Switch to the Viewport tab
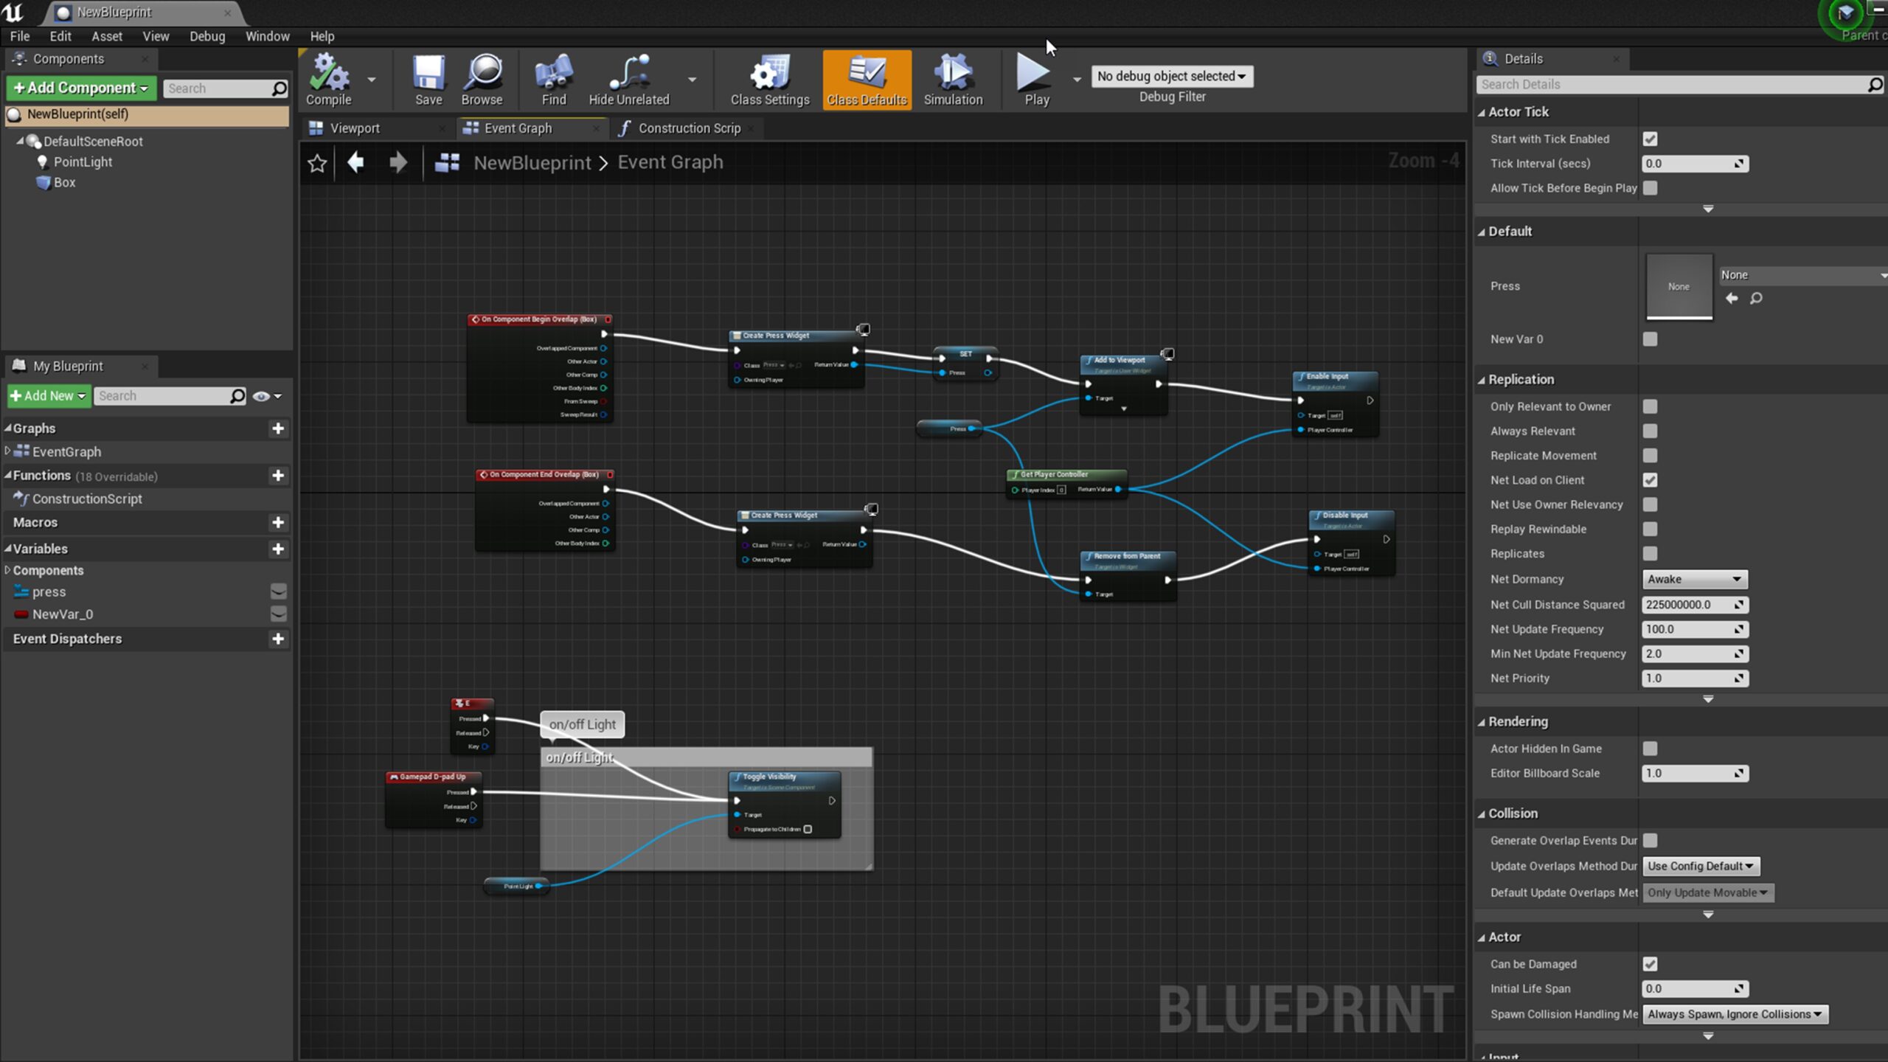 tap(354, 128)
